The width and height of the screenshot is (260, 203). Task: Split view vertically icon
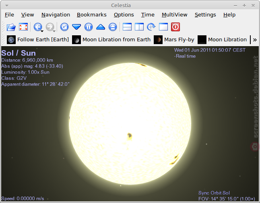click(x=139, y=27)
